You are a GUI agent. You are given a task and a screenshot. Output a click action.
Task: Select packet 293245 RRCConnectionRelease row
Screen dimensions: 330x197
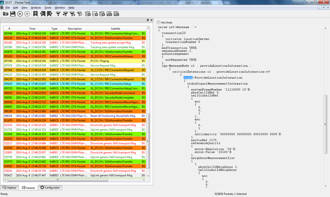tap(75, 56)
